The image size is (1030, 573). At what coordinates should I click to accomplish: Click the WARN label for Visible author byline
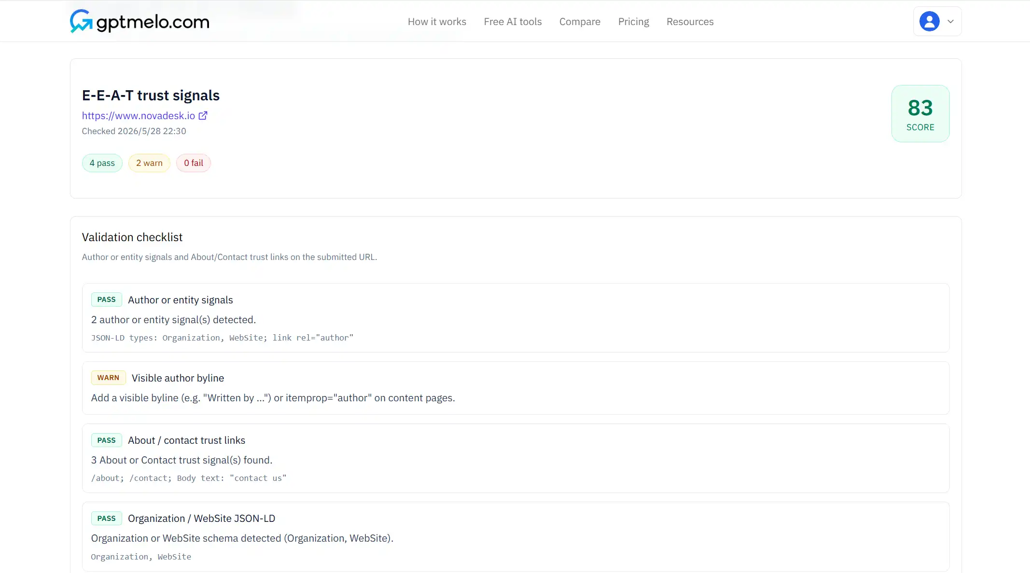click(108, 378)
